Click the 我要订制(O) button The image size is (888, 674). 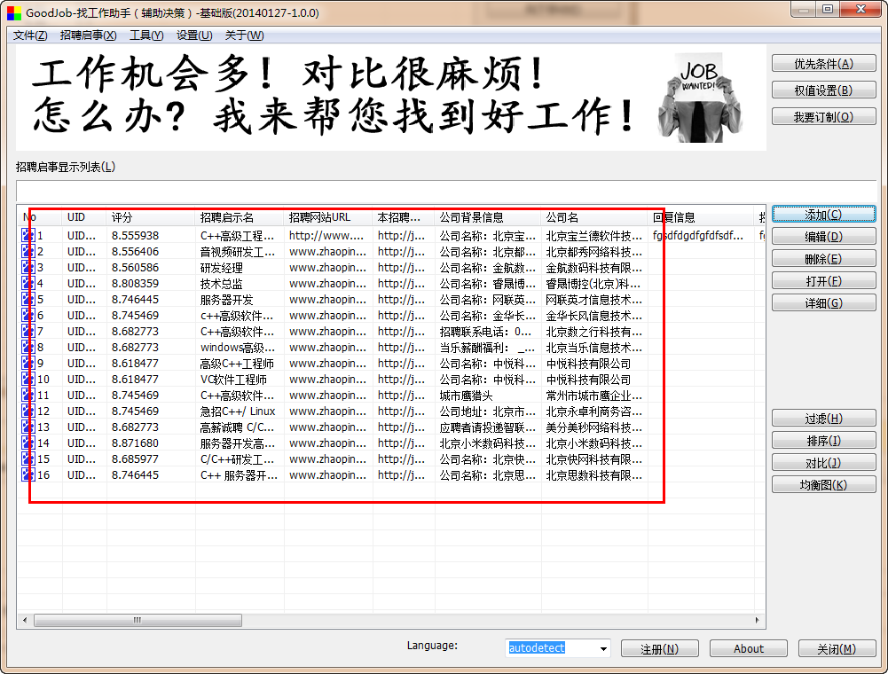823,117
